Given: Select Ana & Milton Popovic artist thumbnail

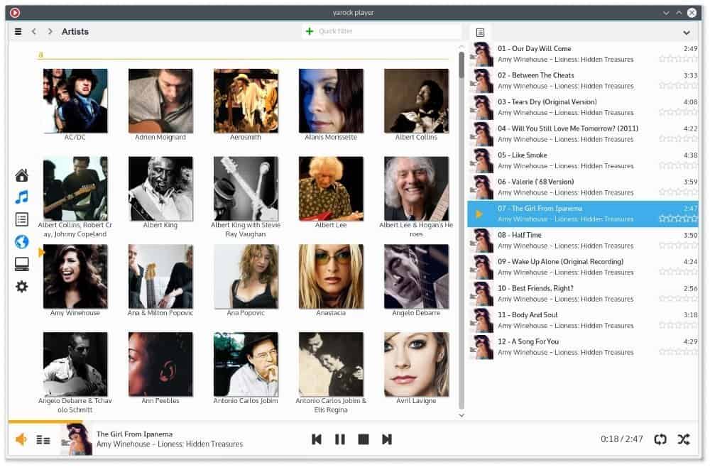Looking at the screenshot, I should click(x=160, y=277).
